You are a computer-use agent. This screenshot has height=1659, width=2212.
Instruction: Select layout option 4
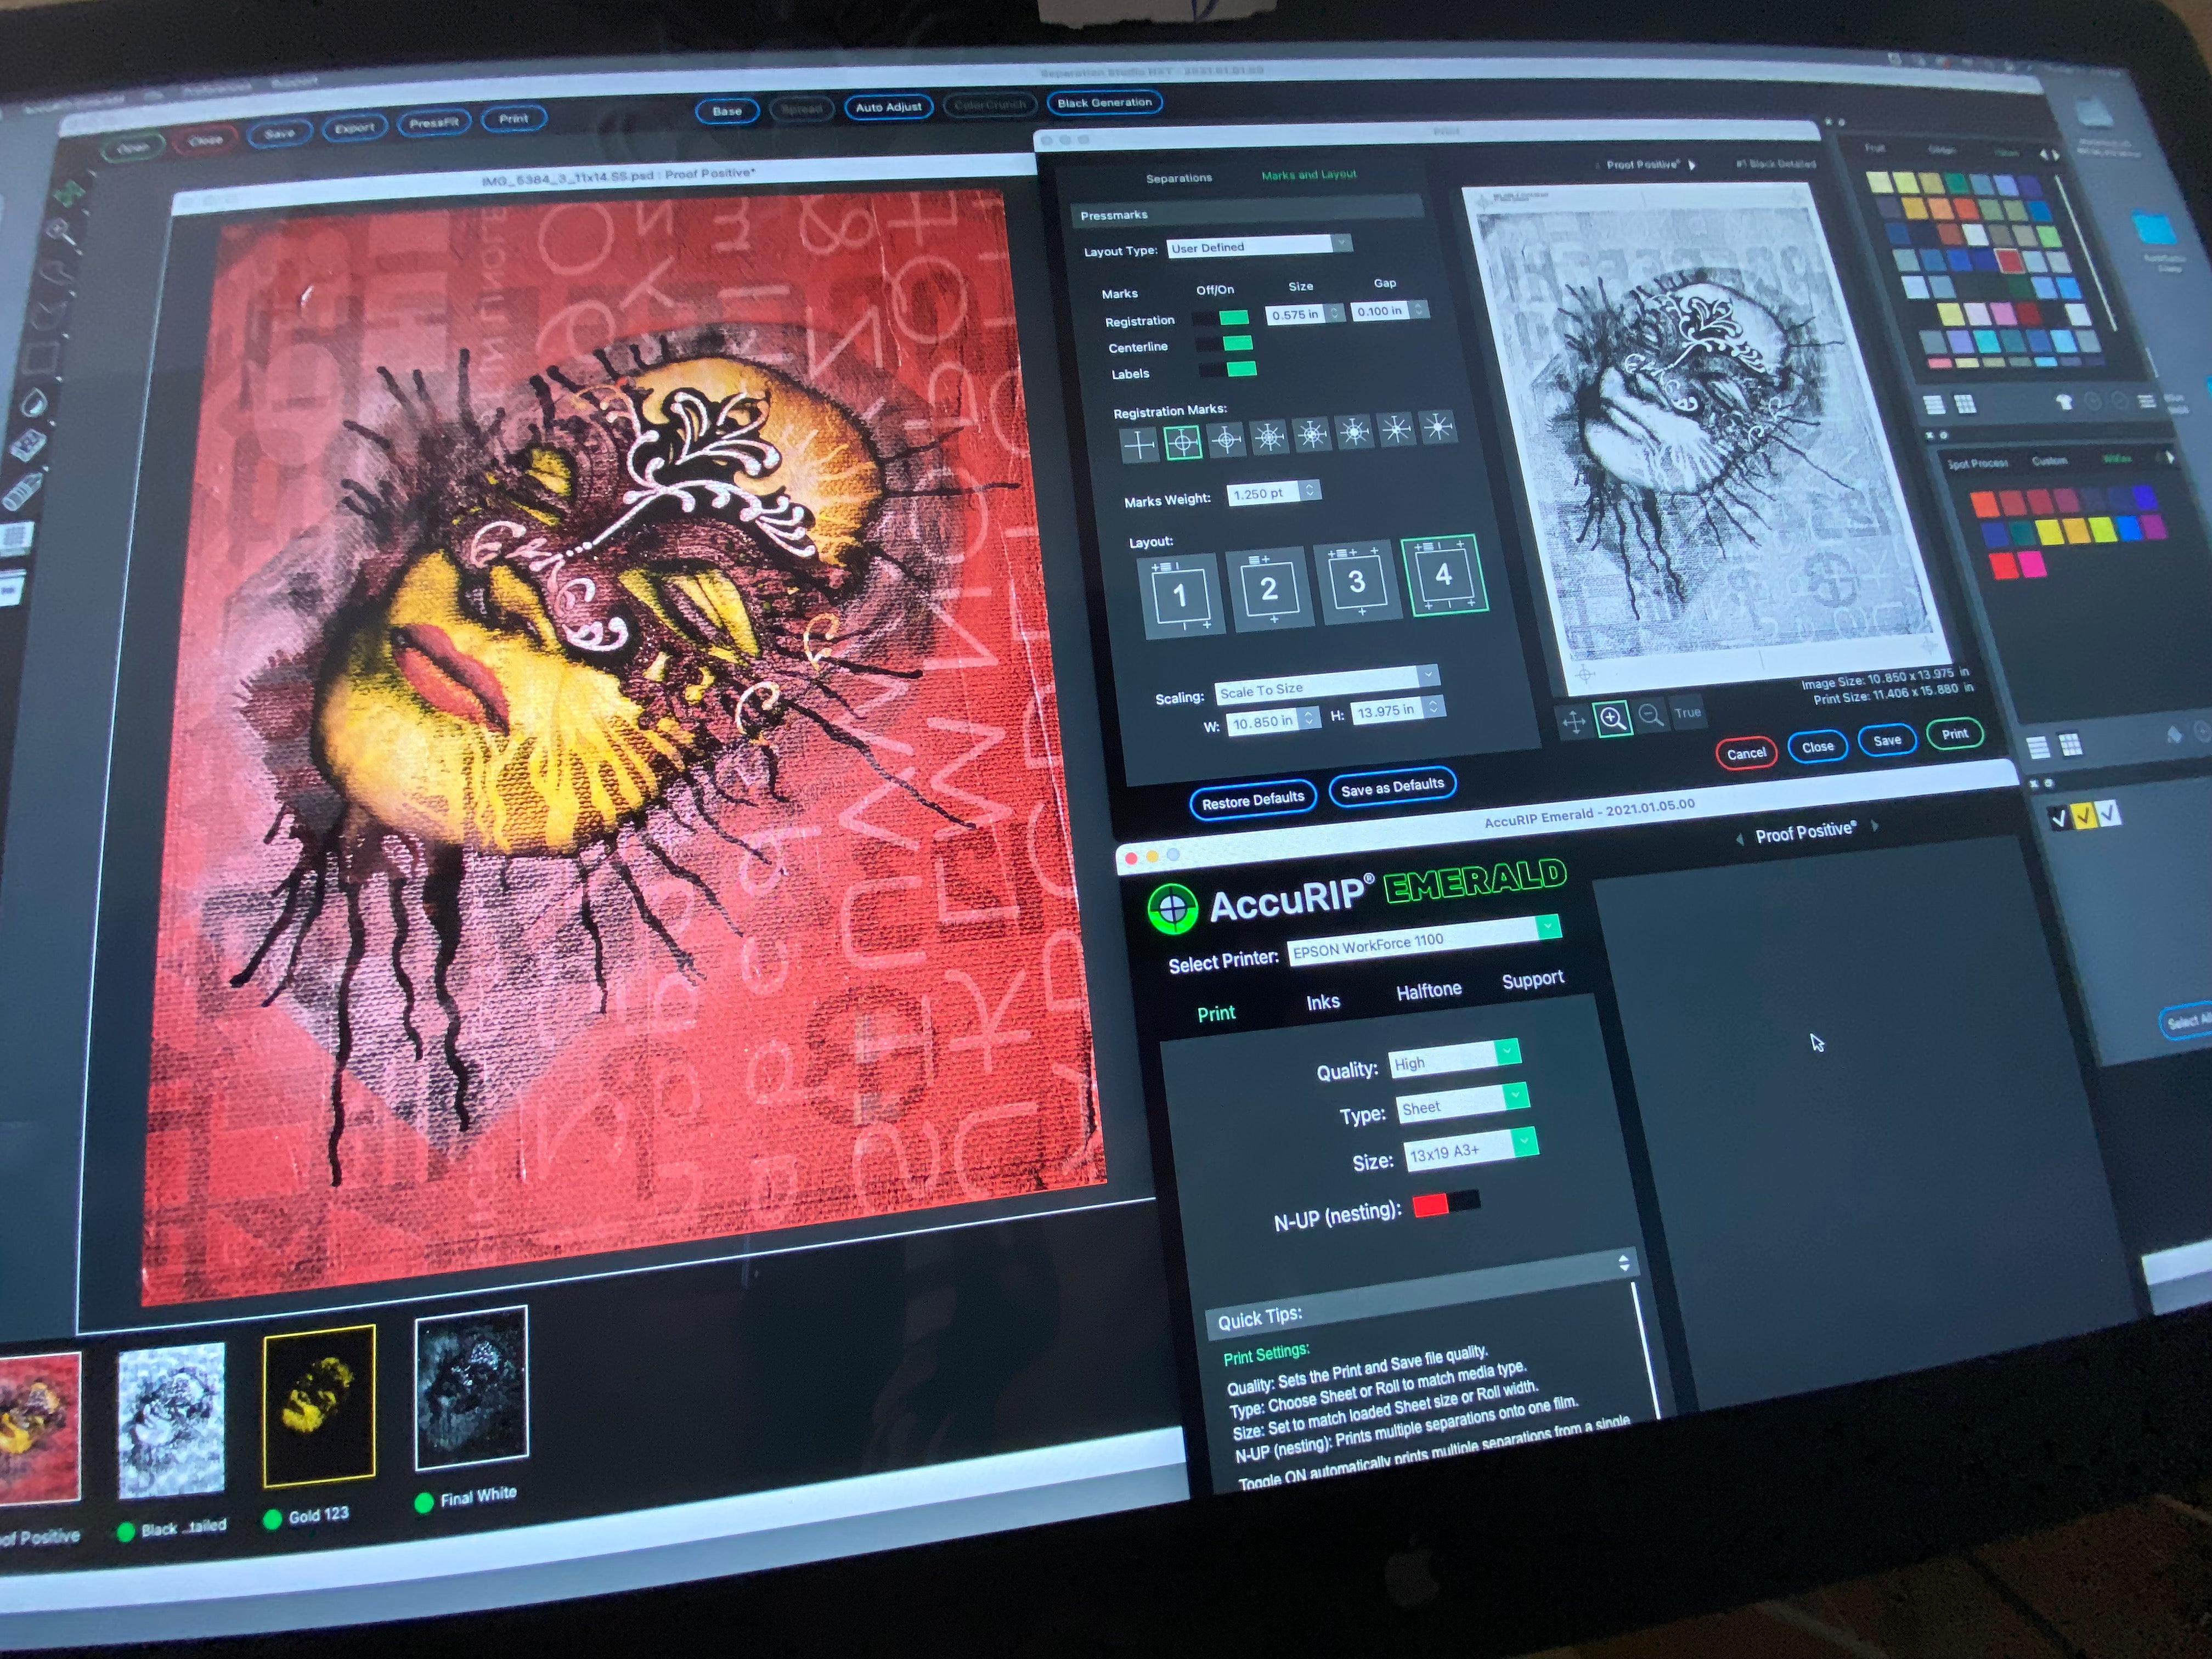(1444, 575)
